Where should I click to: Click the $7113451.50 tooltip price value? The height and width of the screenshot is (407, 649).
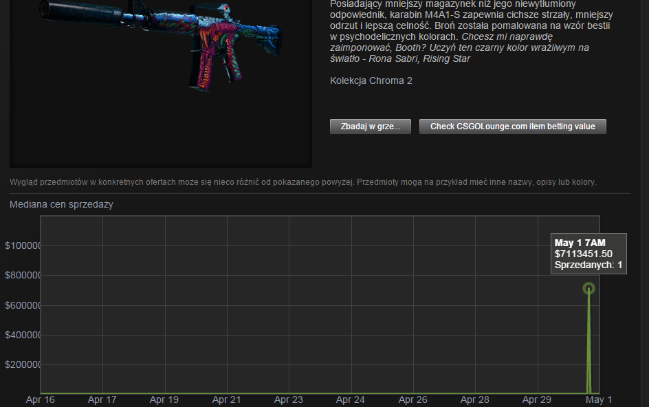click(x=583, y=254)
